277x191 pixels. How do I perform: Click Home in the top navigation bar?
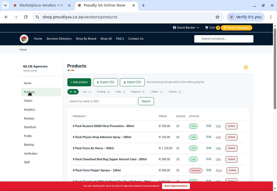(38, 39)
